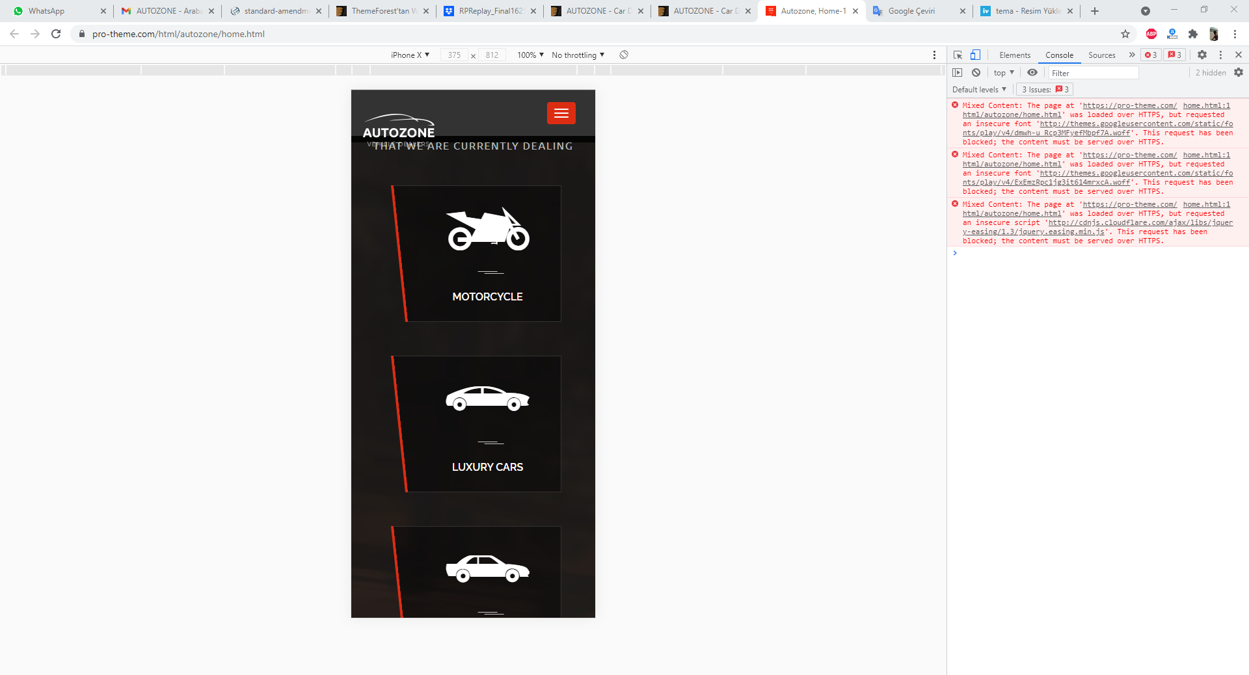This screenshot has height=675, width=1249.
Task: Open the No throttling dropdown
Action: click(578, 55)
